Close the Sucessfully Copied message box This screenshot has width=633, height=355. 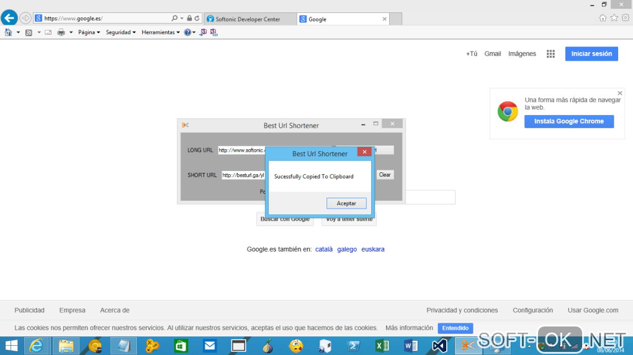click(x=364, y=152)
